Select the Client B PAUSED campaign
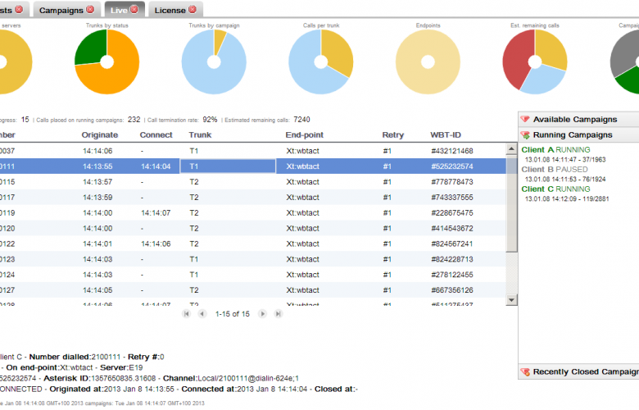Viewport: 639px width, 410px height. 555,169
